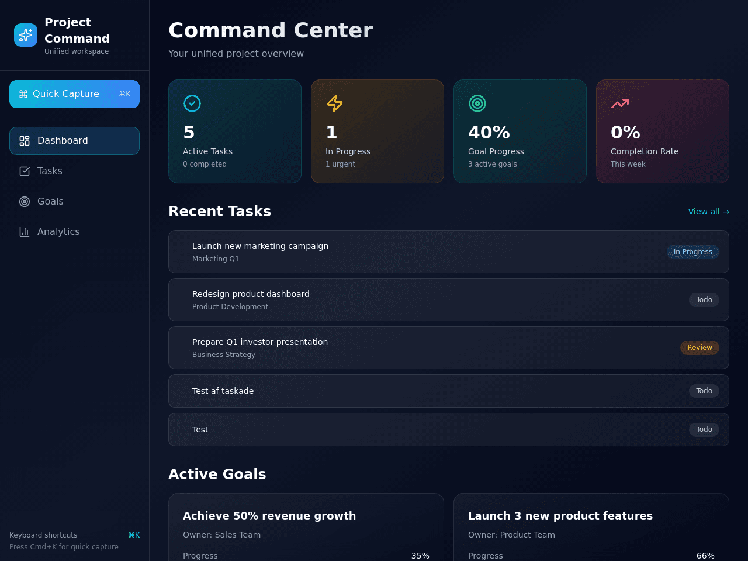
Task: Click the Goals target icon in sidebar
Action: 25,202
